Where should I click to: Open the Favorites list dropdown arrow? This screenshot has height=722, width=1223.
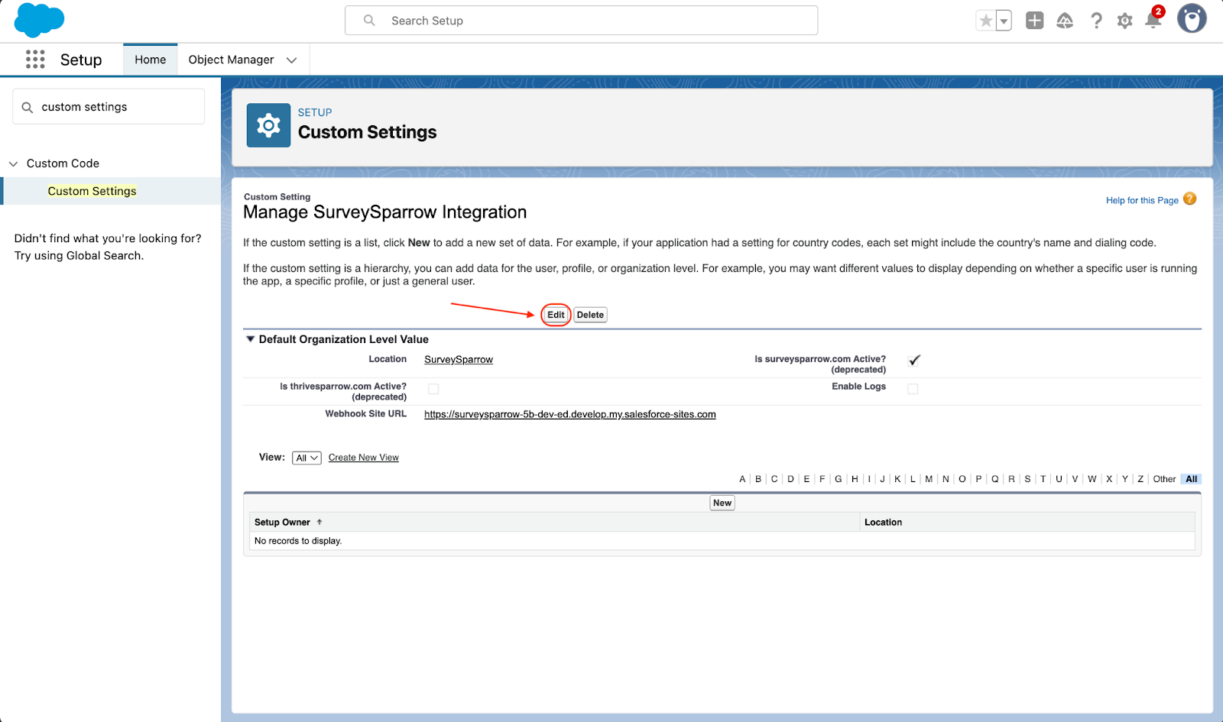click(1004, 21)
